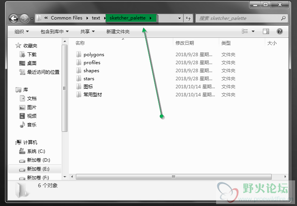This screenshot has width=297, height=206.
Task: Select the shapes folder icon
Action: (x=79, y=70)
